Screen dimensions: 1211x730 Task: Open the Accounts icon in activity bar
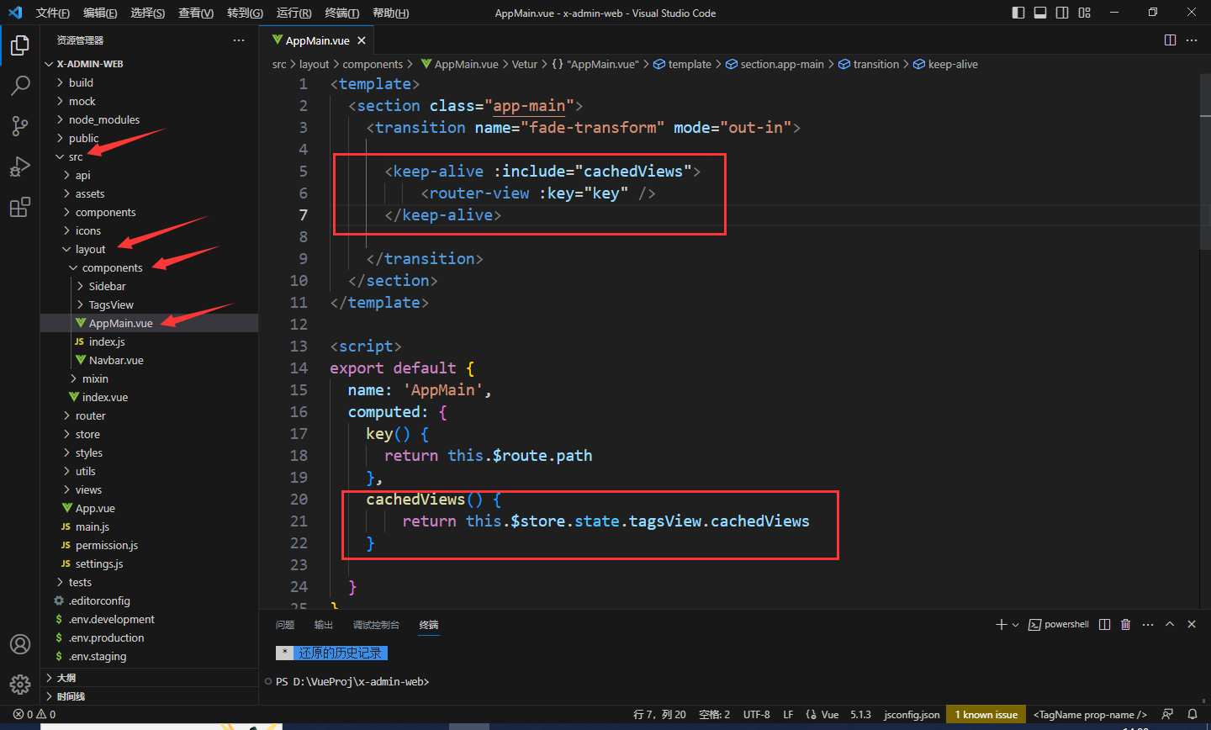click(20, 644)
